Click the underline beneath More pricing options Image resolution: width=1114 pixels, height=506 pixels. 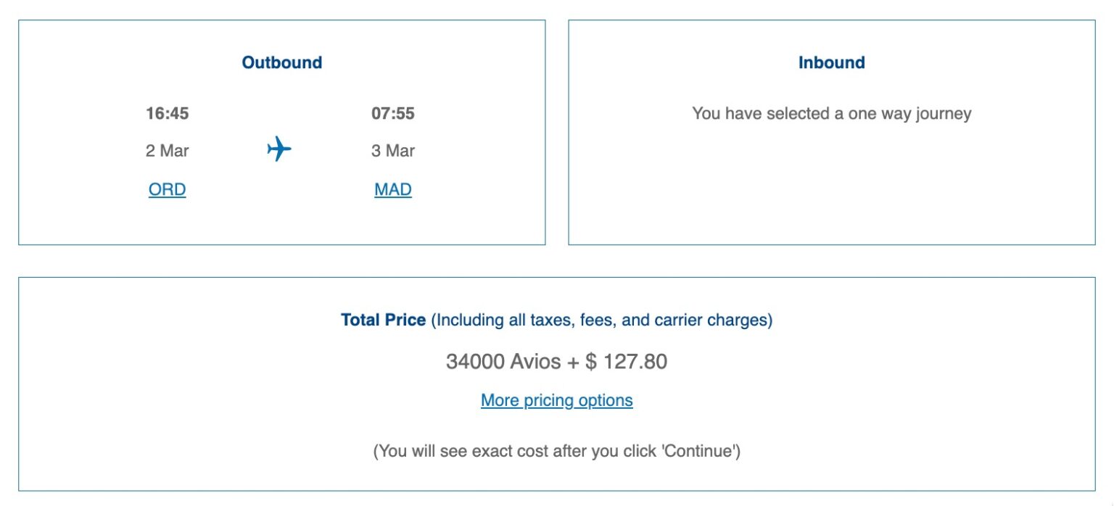(x=556, y=408)
